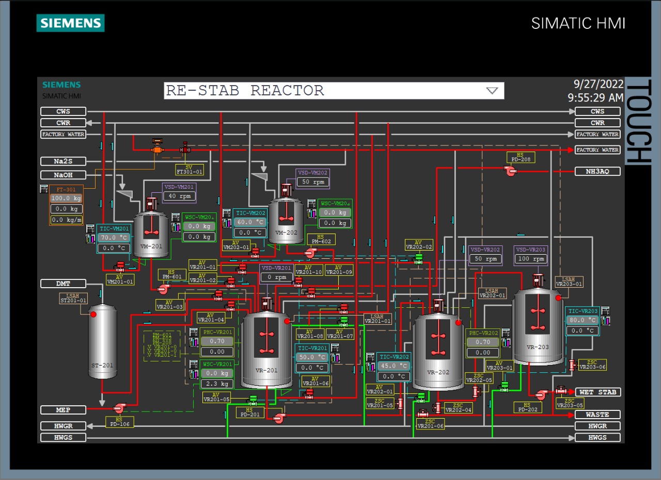Edit the FT-301 setpoint 100.0 kg
Viewport: 661px width, 480px height.
pyautogui.click(x=66, y=198)
